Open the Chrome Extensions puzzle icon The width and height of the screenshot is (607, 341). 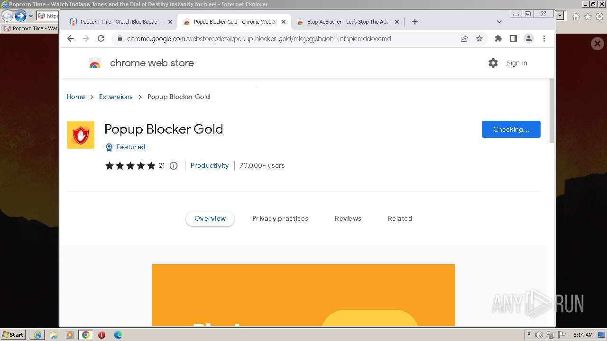tap(498, 38)
